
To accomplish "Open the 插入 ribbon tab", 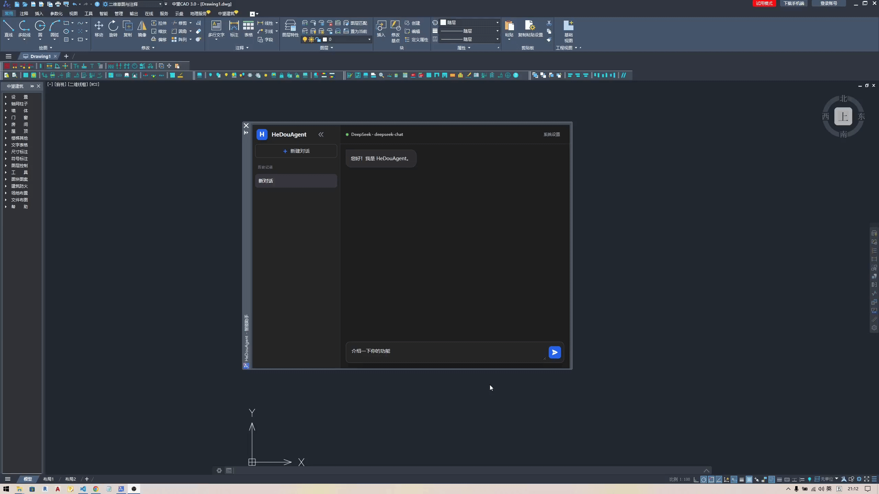I will pyautogui.click(x=39, y=14).
